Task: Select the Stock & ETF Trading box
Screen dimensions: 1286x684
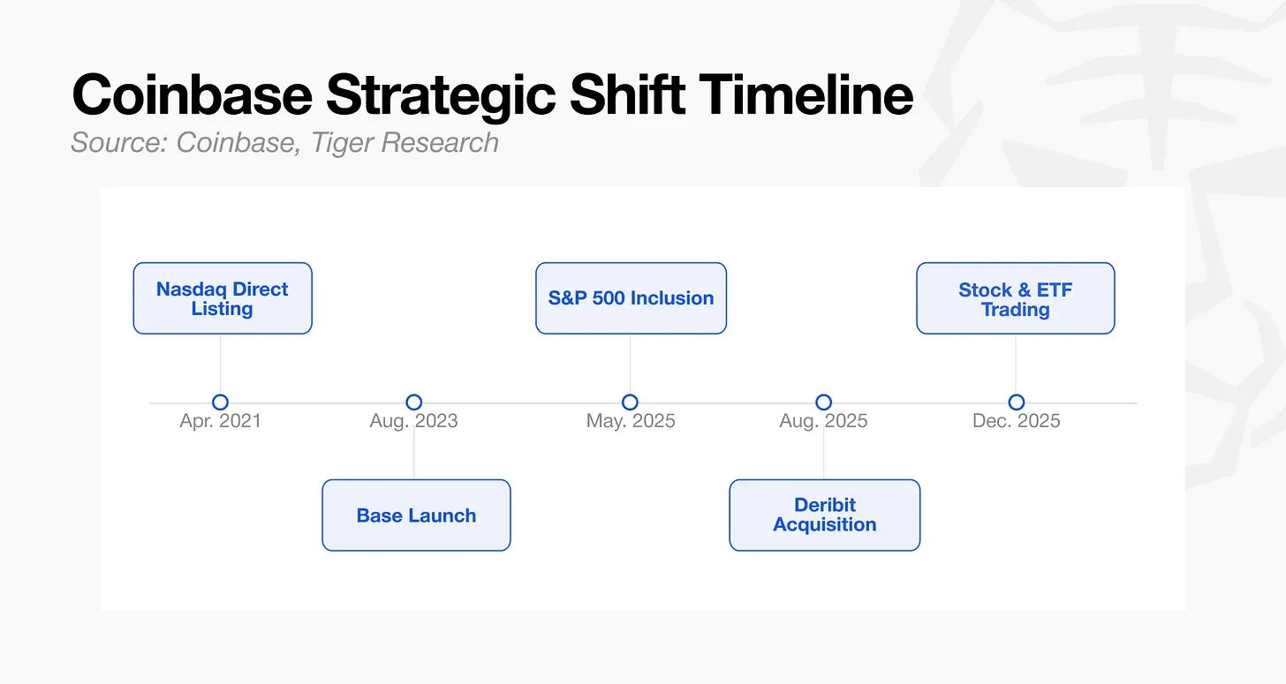Action: (x=1016, y=298)
